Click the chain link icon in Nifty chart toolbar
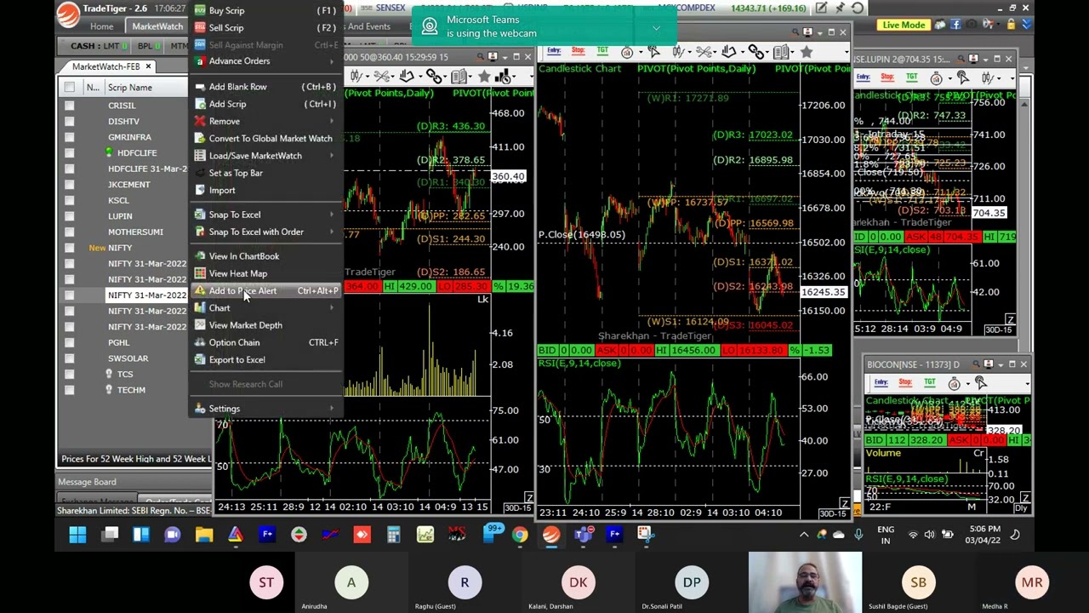Viewport: 1089px width, 613px height. pos(756,52)
